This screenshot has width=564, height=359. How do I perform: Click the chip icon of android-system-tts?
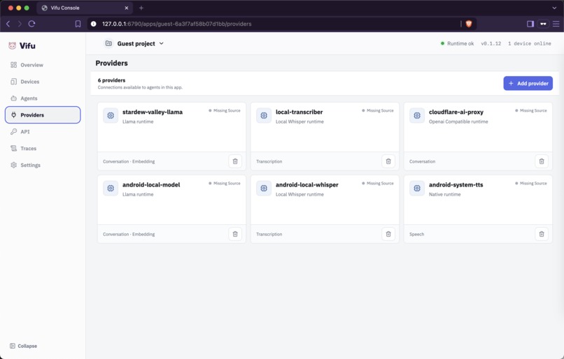coord(417,188)
